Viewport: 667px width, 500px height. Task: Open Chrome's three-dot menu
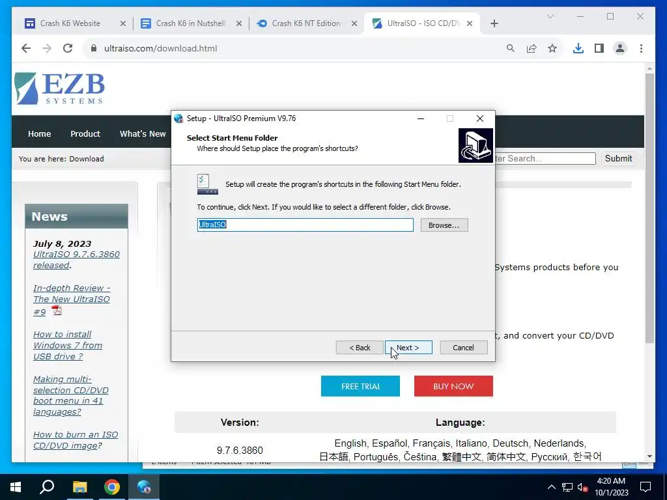pos(641,48)
